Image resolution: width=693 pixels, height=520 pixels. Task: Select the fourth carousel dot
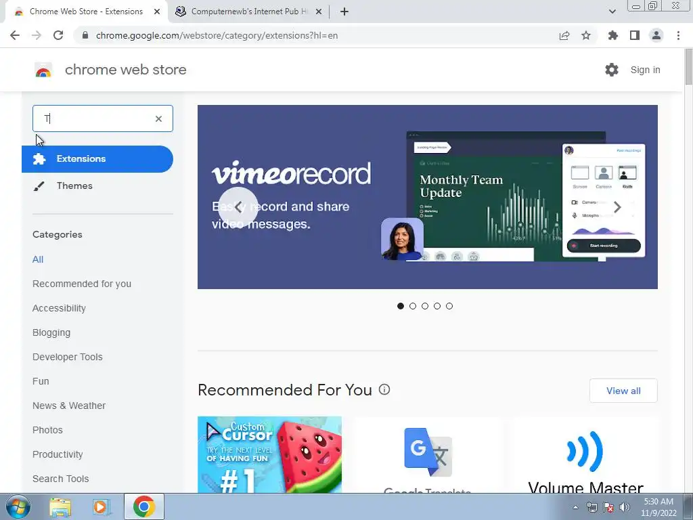click(x=437, y=306)
